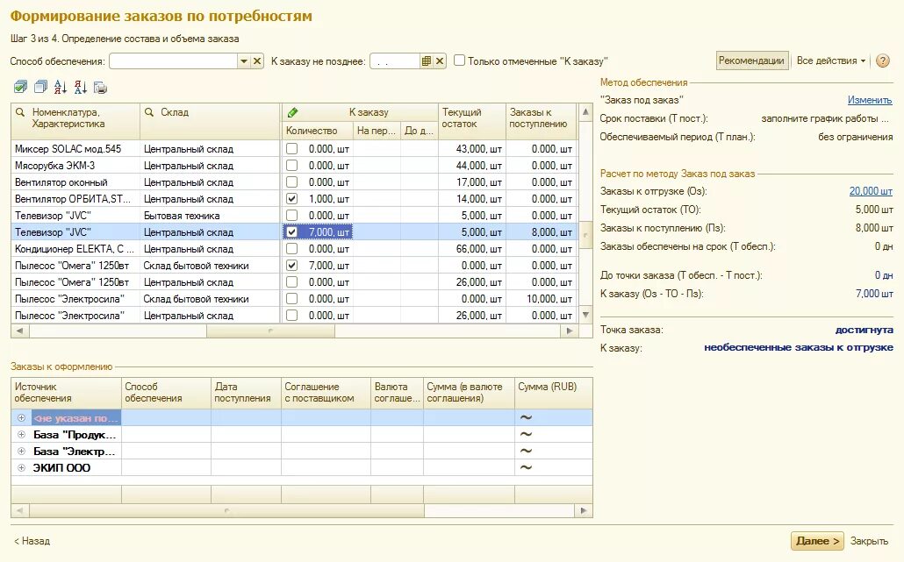This screenshot has height=562, width=904.
Task: Click the orders table horizontal scrollbar thumb
Action: click(226, 510)
